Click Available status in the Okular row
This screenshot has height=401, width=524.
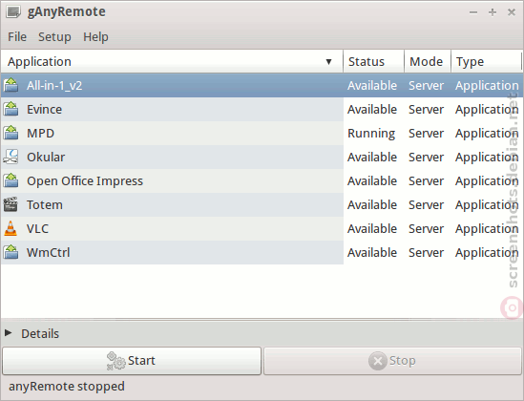click(372, 157)
